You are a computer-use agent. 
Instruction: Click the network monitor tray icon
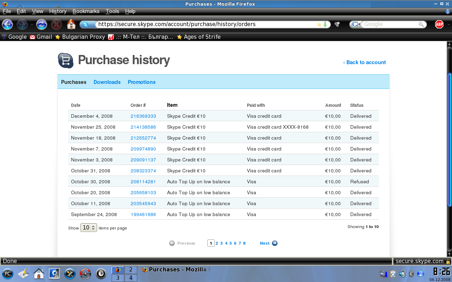point(384,274)
